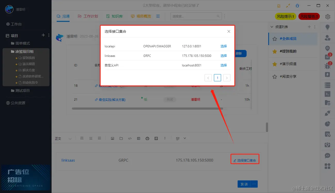Click the alarm bell icon in title bar
Screen dimensions: 335x193
point(279,6)
